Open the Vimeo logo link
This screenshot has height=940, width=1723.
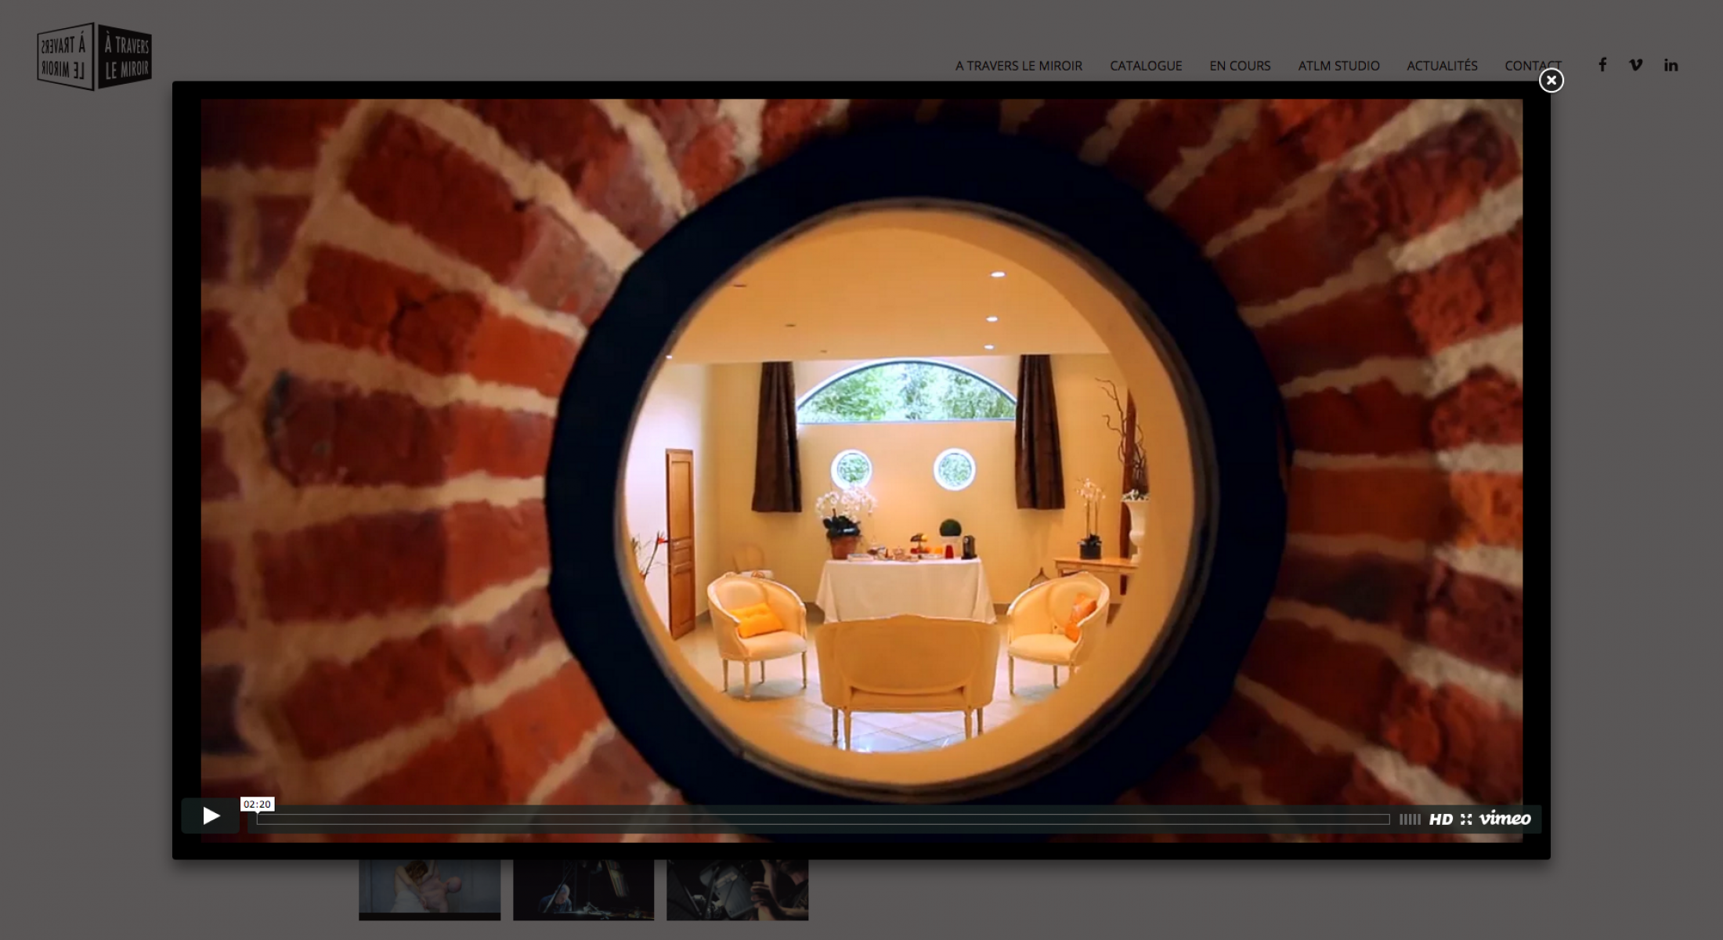coord(1504,819)
